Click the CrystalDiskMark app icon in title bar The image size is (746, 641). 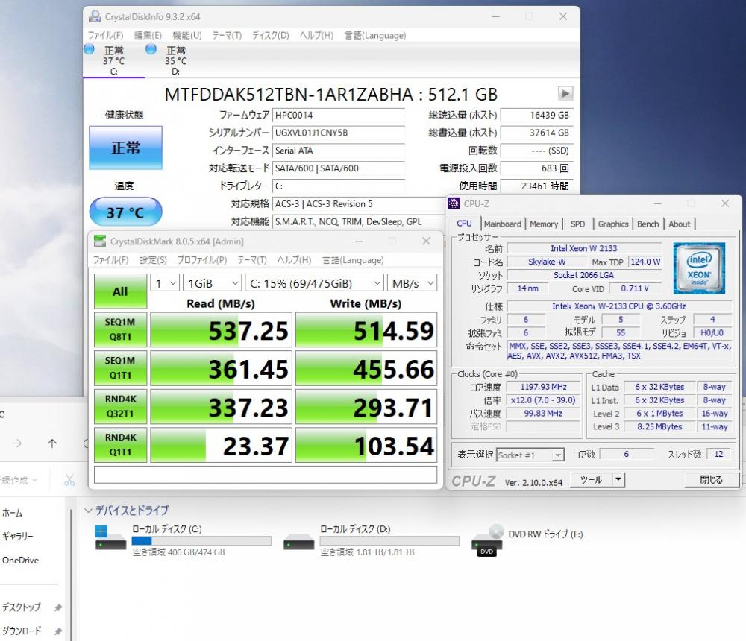coord(100,241)
